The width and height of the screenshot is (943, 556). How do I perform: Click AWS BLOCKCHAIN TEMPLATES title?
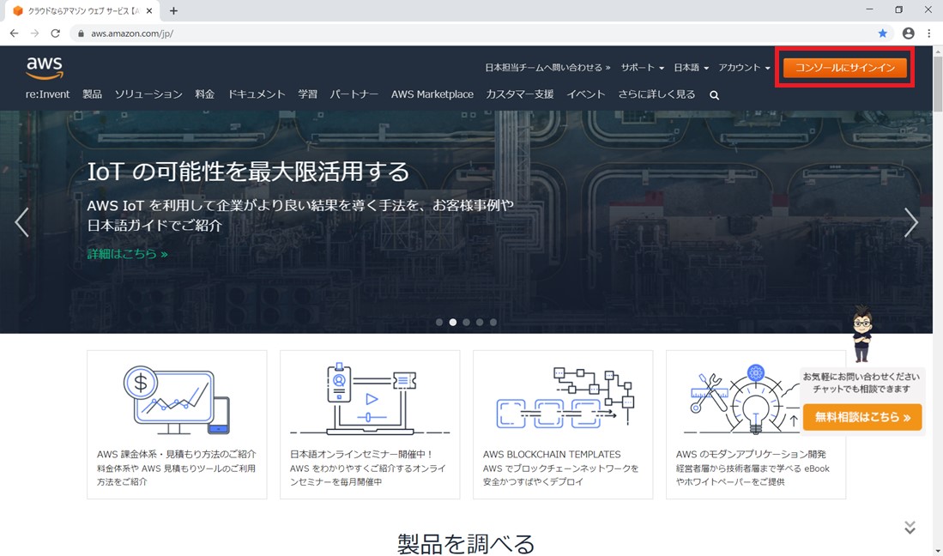point(552,454)
